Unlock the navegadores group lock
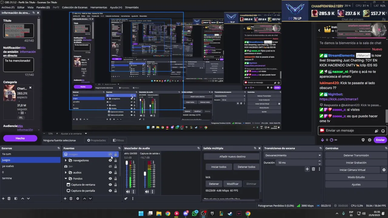The image size is (388, 218). (x=115, y=160)
